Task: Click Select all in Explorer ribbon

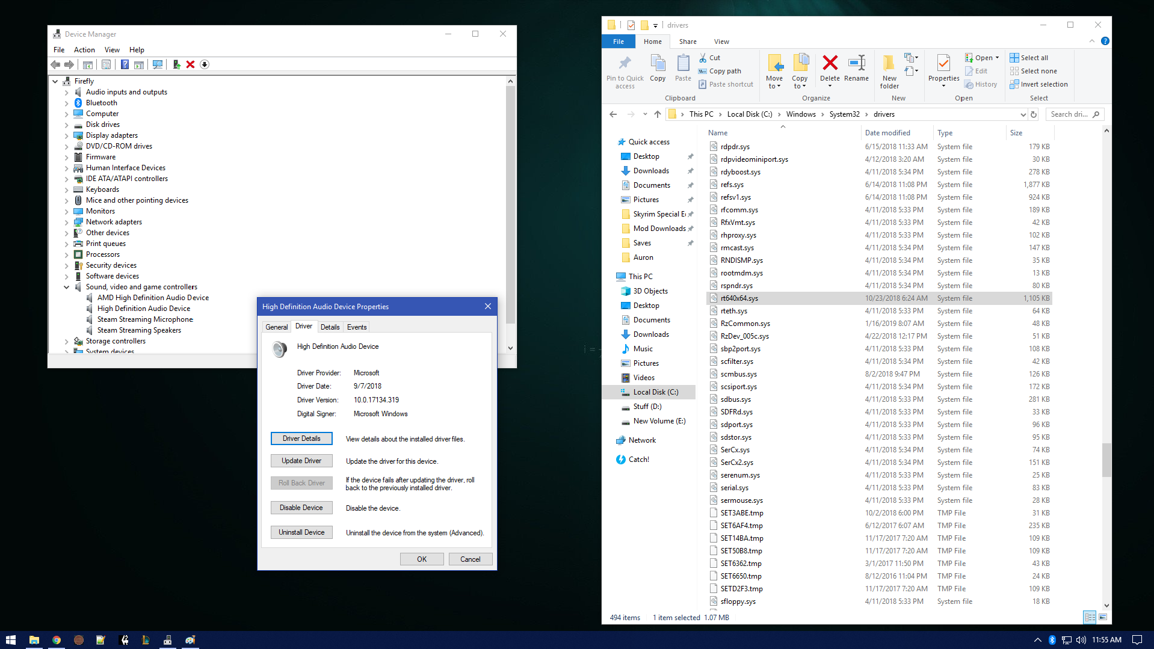Action: point(1029,58)
